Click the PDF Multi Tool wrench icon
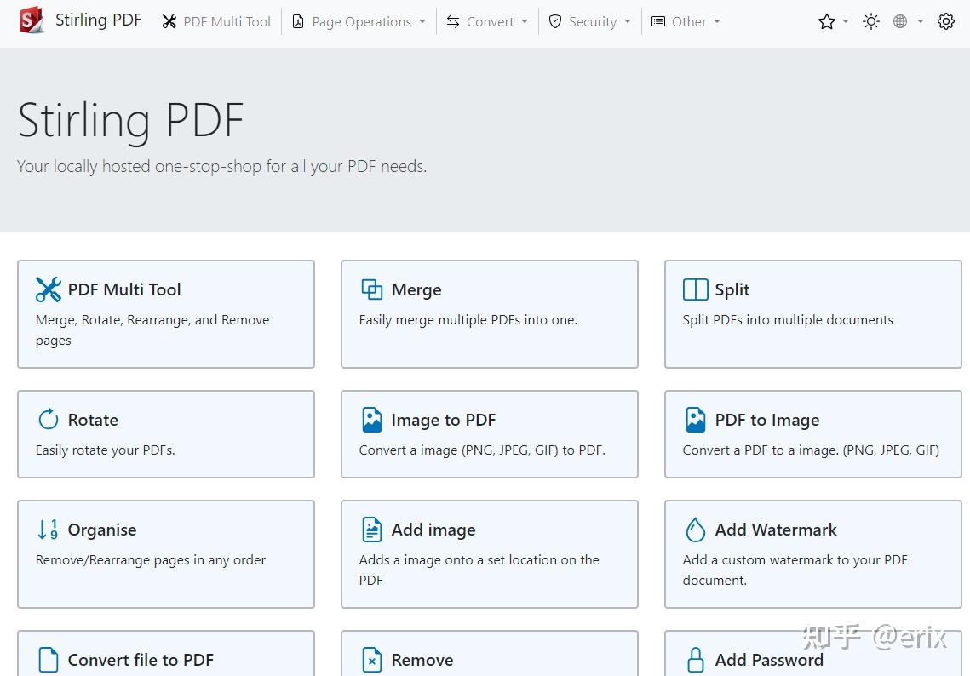This screenshot has width=970, height=676. [x=49, y=289]
